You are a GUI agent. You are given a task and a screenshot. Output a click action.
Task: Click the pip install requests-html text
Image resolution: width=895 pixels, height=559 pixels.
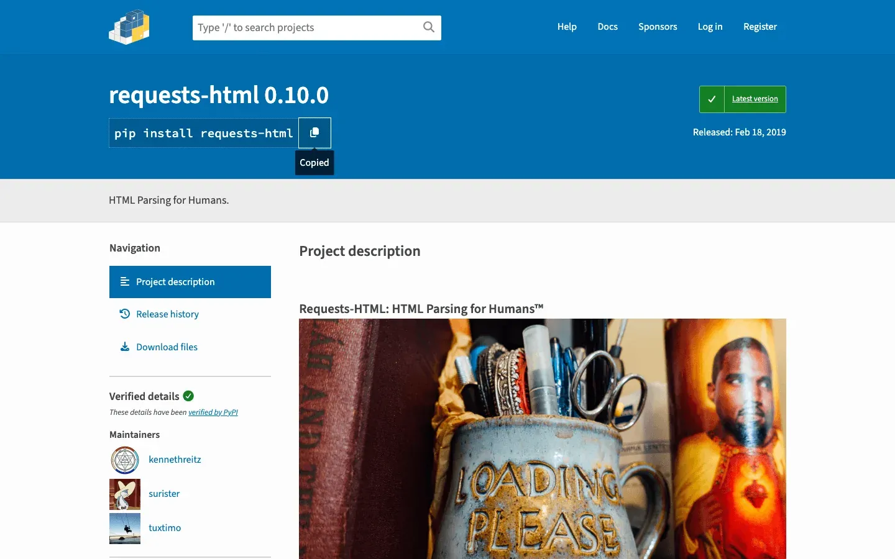pyautogui.click(x=204, y=134)
